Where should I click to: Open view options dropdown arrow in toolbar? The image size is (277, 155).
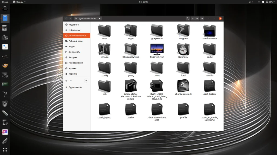point(197,19)
